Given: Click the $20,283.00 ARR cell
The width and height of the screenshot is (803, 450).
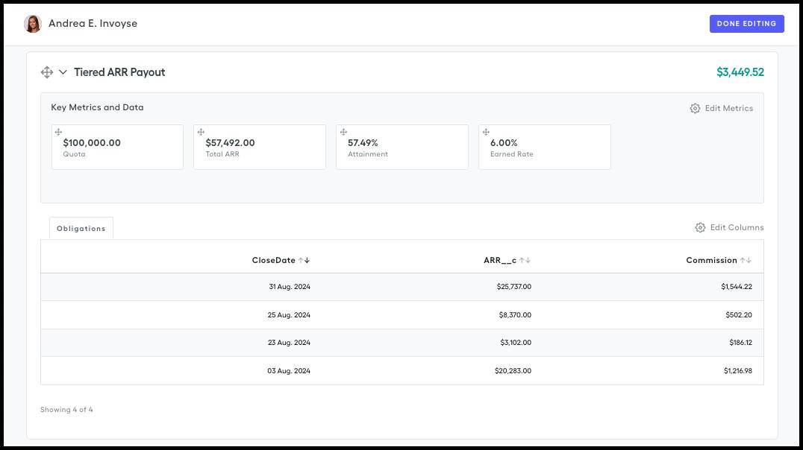Looking at the screenshot, I should 513,371.
